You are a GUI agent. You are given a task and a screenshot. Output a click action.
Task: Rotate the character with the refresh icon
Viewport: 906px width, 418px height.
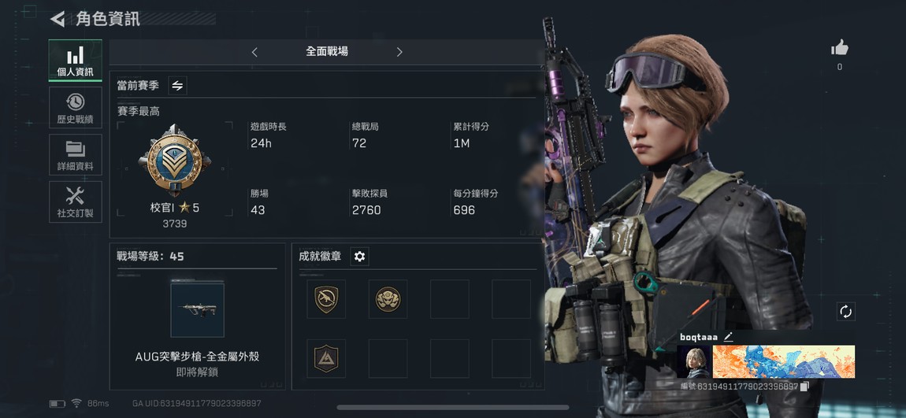click(x=846, y=312)
